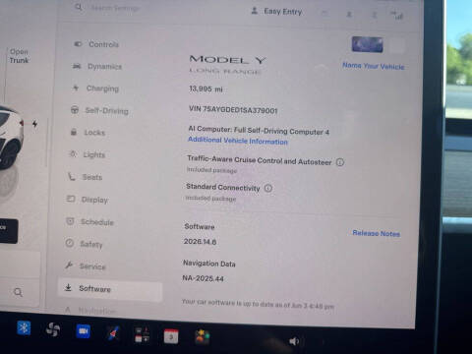
Task: Tap the charging bolt icon beside car
Action: tap(34, 124)
